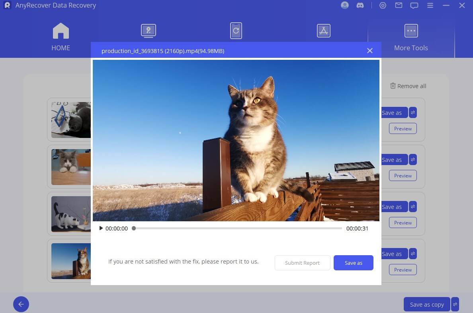Click the Submit Report button
This screenshot has height=313, width=473.
click(302, 263)
